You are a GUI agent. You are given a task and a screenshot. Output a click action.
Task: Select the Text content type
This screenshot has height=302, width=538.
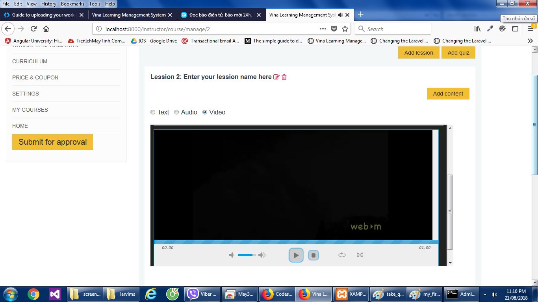tap(153, 112)
